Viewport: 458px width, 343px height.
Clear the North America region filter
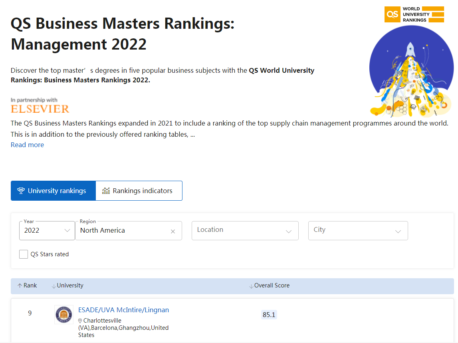tap(173, 231)
